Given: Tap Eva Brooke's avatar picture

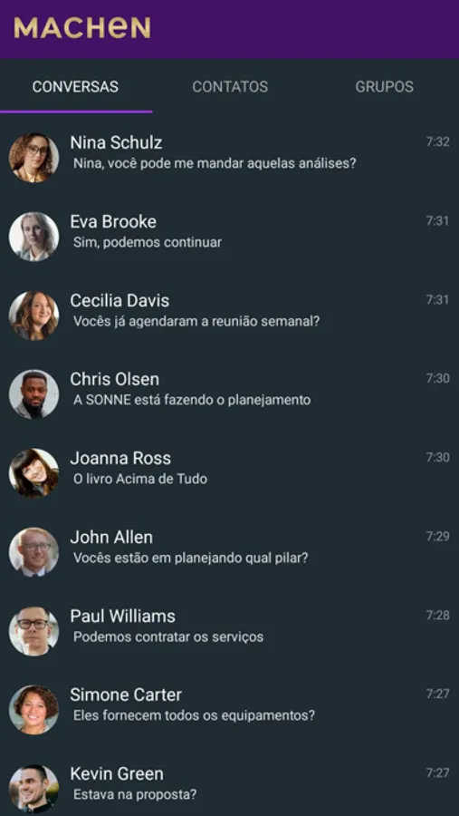Looking at the screenshot, I should point(33,237).
